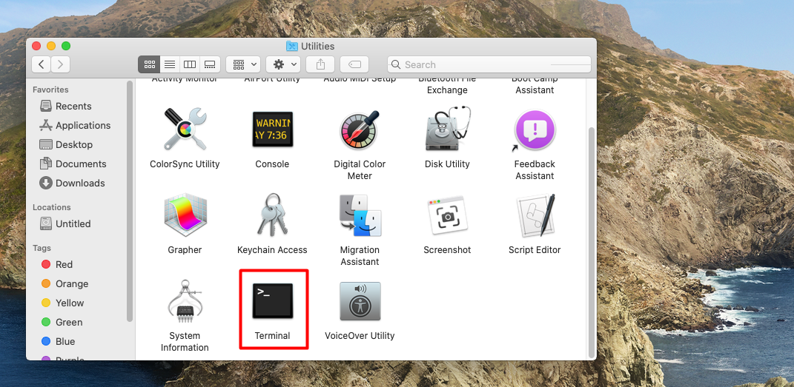Go forward with the right arrow button
This screenshot has height=387, width=794.
[60, 64]
